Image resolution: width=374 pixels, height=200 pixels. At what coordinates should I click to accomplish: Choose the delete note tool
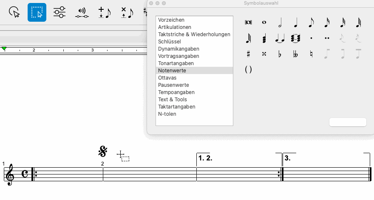(x=126, y=12)
